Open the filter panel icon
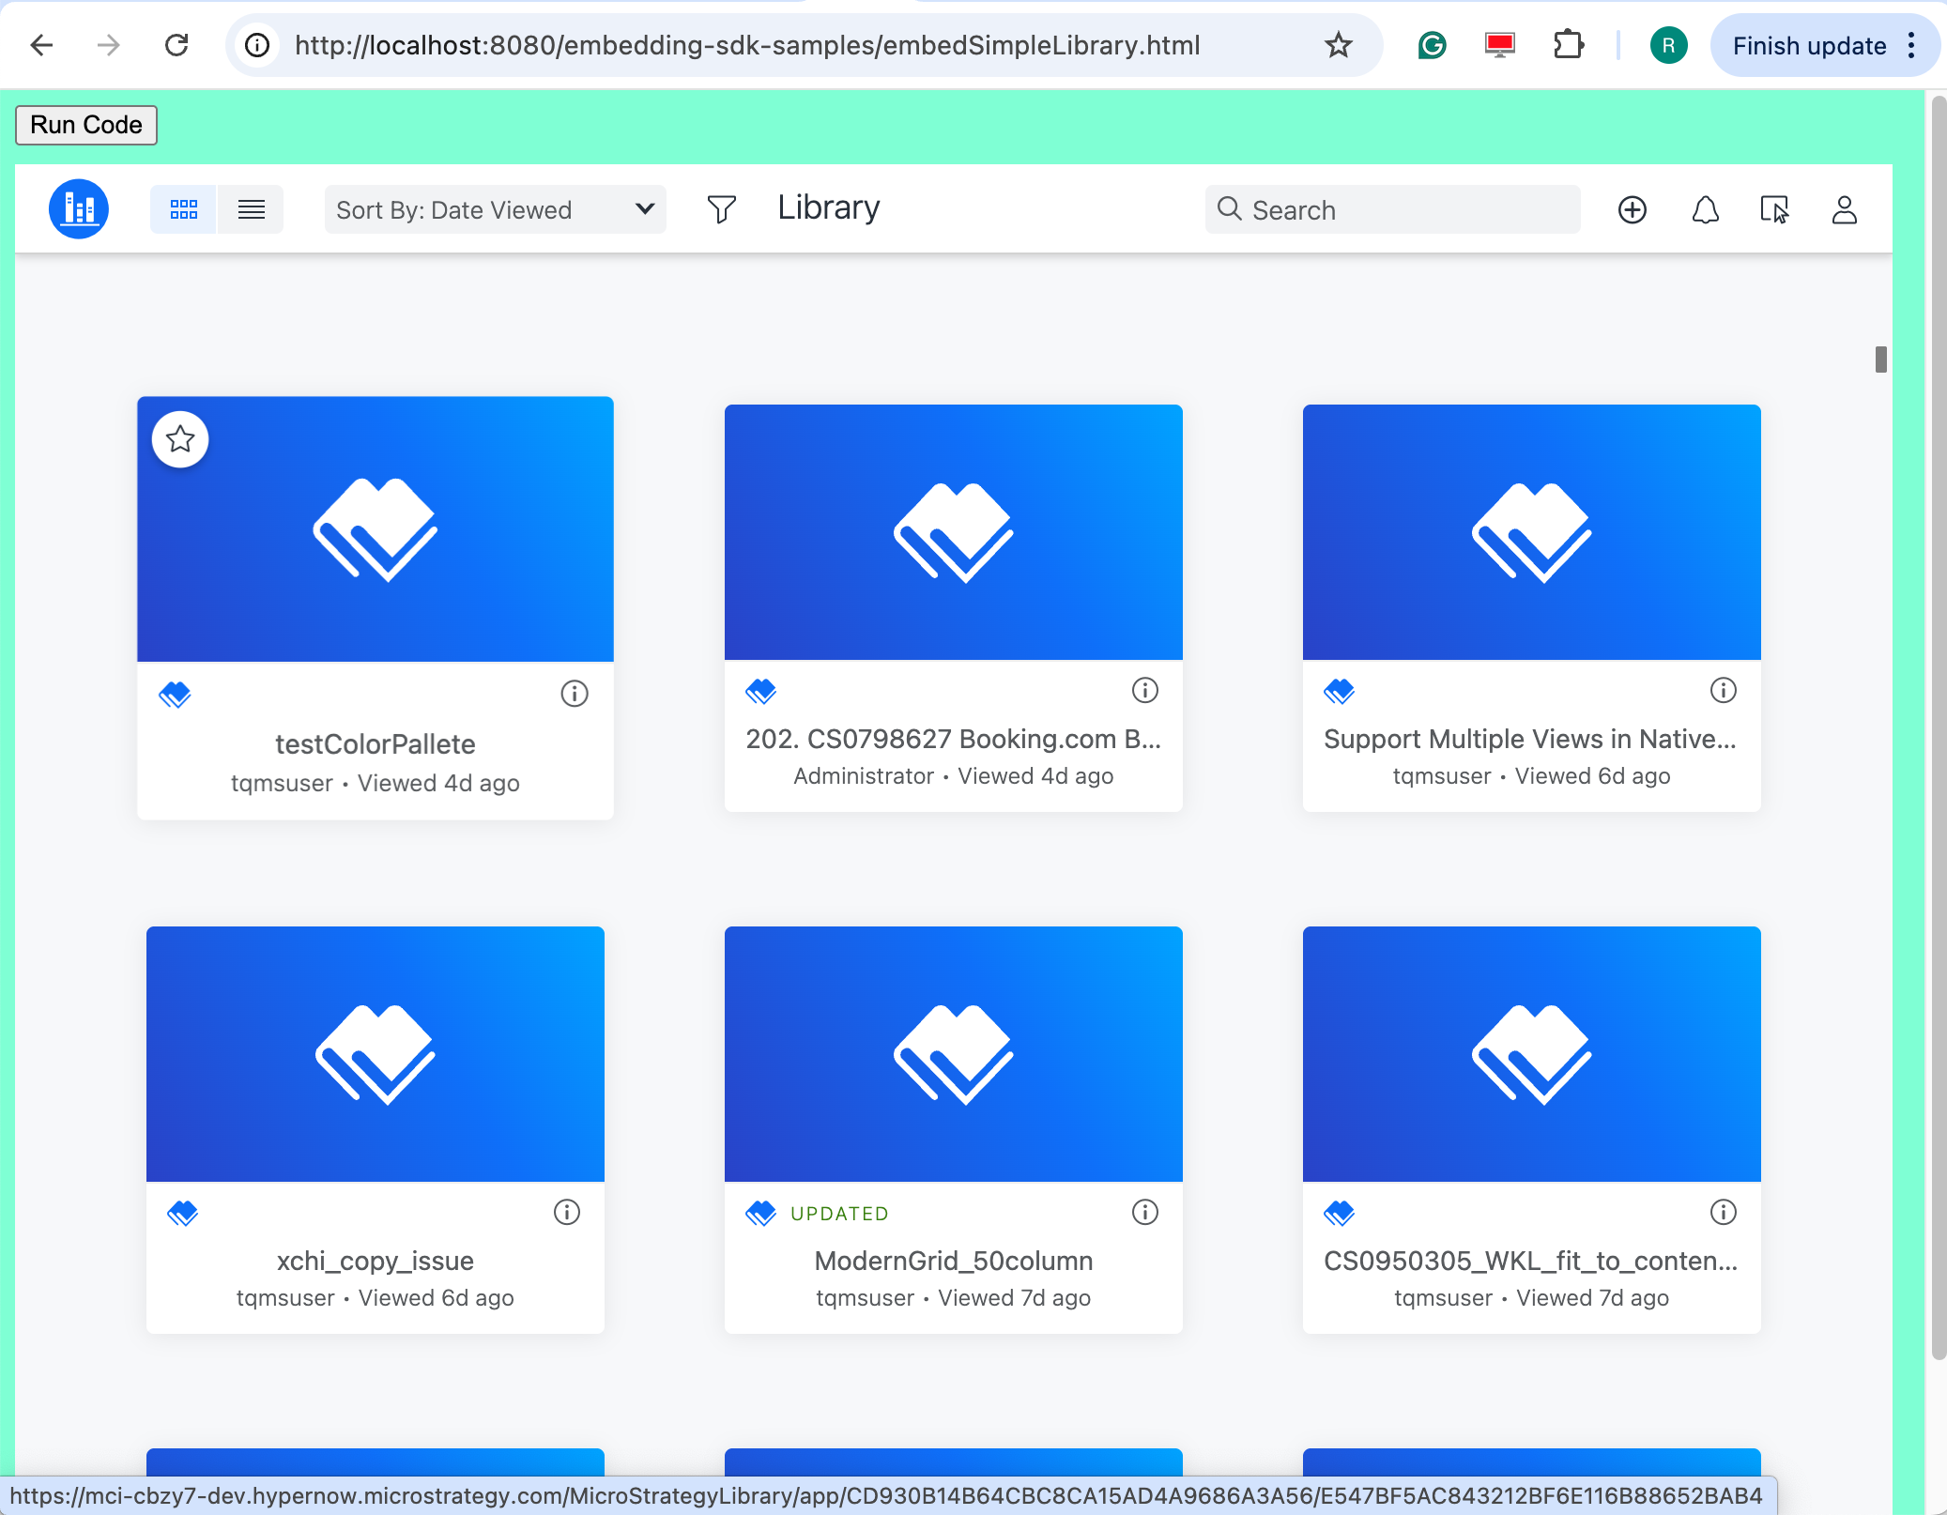 (721, 208)
